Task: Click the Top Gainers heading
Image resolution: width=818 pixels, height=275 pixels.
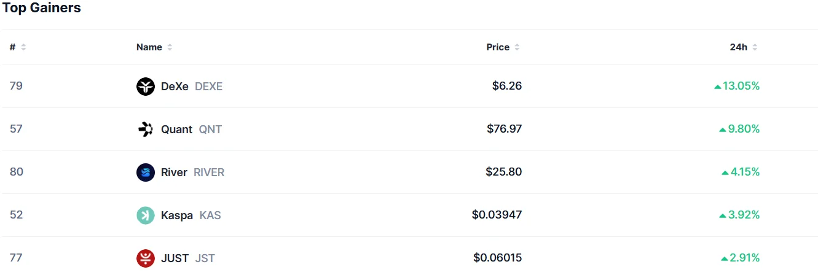Action: 42,8
